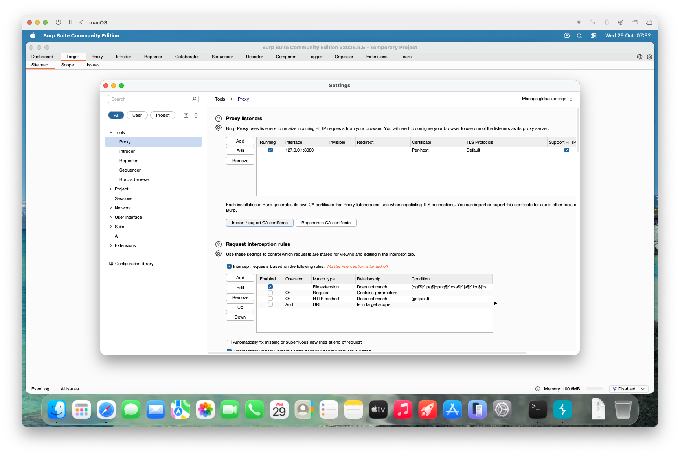Open Terminal from the dock
Image resolution: width=680 pixels, height=456 pixels.
(x=537, y=410)
